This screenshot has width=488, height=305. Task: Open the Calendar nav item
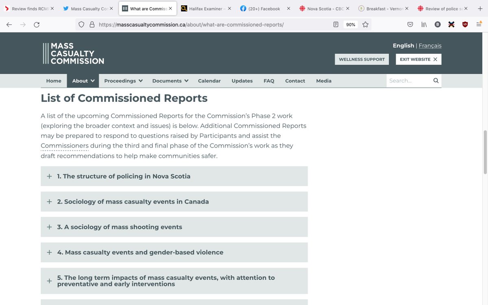(209, 81)
